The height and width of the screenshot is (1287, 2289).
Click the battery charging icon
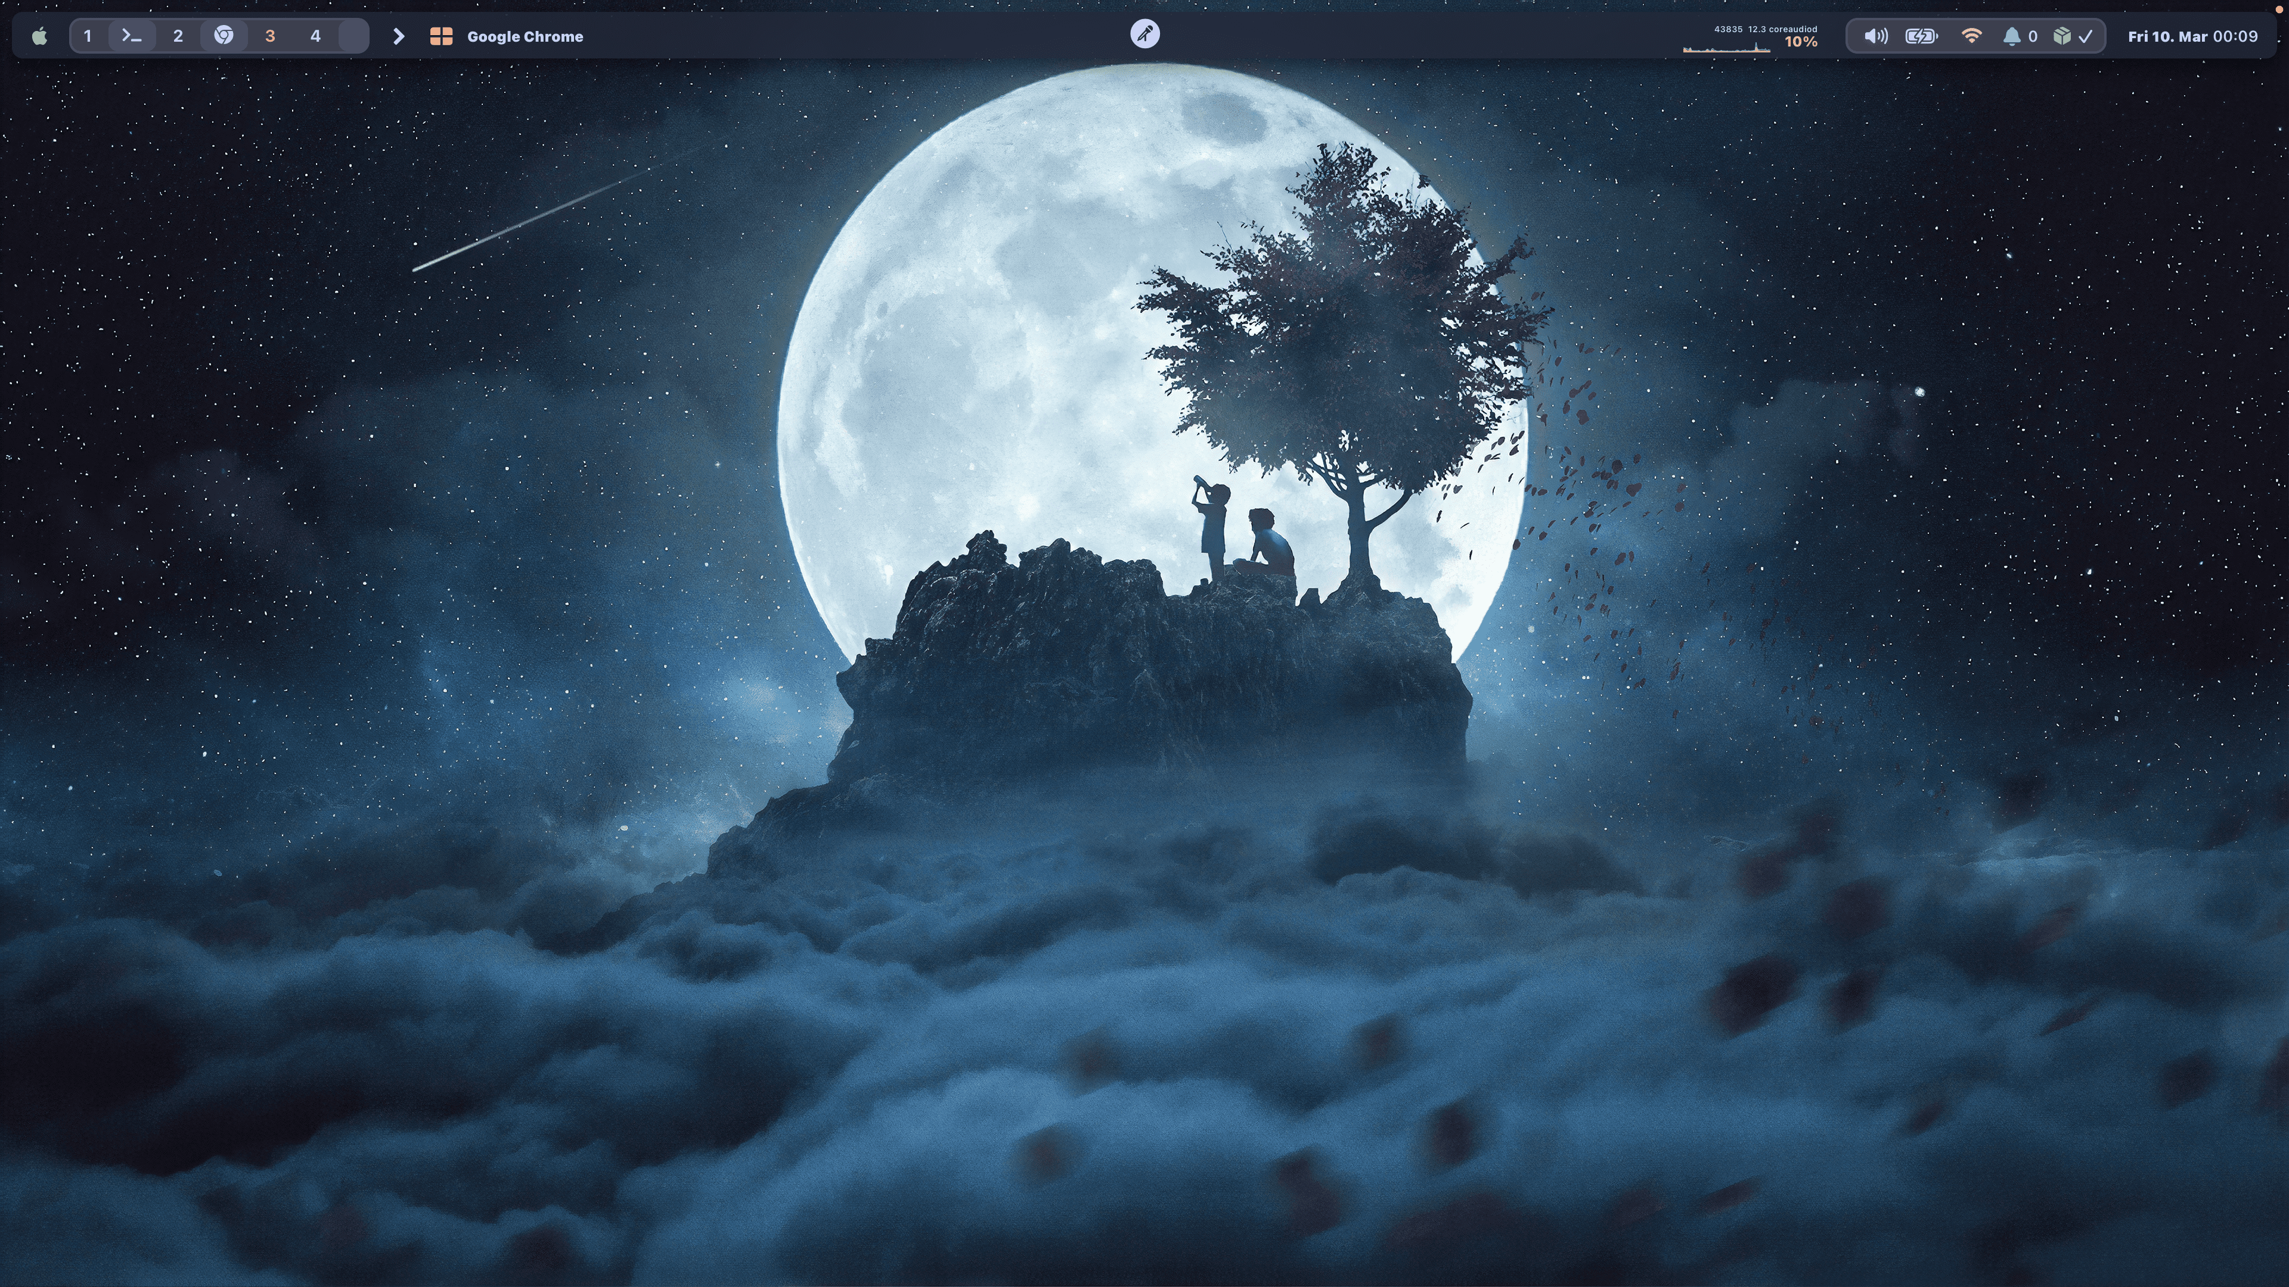click(1921, 36)
